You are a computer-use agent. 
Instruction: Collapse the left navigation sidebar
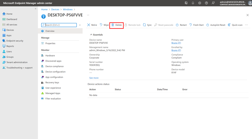pos(36,9)
